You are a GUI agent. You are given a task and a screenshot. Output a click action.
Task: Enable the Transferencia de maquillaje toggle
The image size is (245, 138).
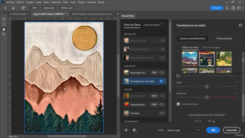tap(162, 58)
